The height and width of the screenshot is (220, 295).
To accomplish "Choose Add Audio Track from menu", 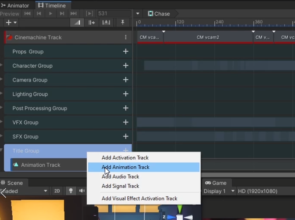I will tap(120, 177).
